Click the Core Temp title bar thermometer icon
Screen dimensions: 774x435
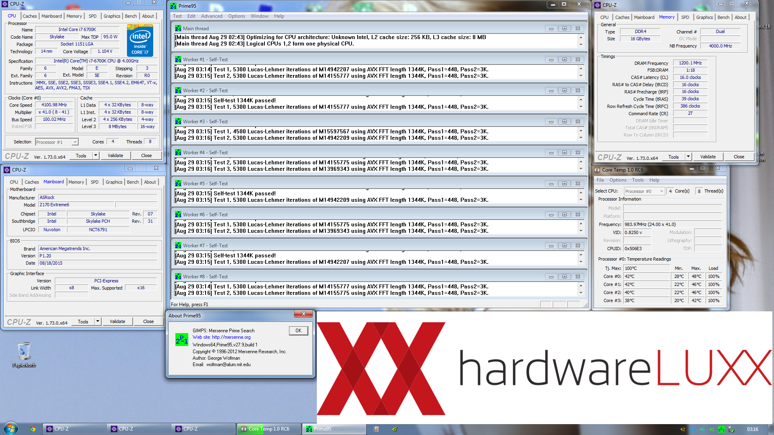[597, 170]
